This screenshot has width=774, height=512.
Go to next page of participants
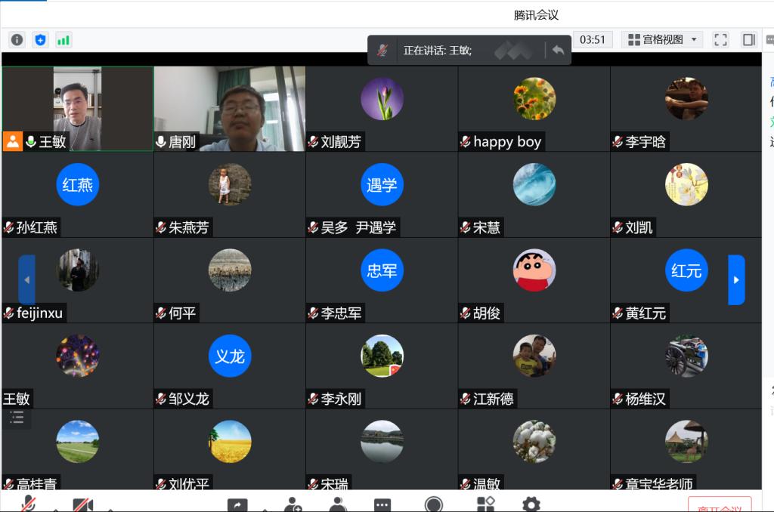[x=736, y=280]
